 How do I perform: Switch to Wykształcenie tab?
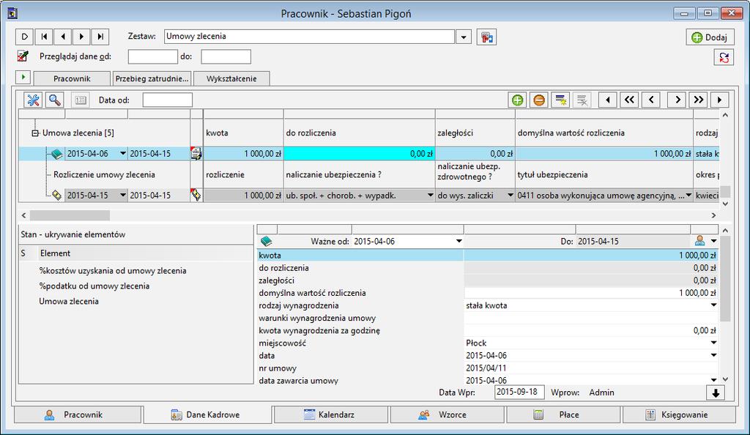click(x=231, y=78)
